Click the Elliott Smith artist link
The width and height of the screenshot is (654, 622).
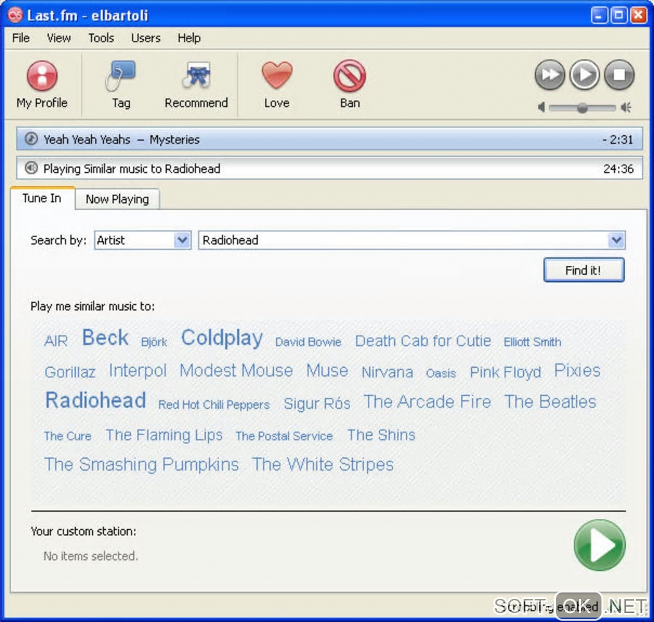point(532,342)
